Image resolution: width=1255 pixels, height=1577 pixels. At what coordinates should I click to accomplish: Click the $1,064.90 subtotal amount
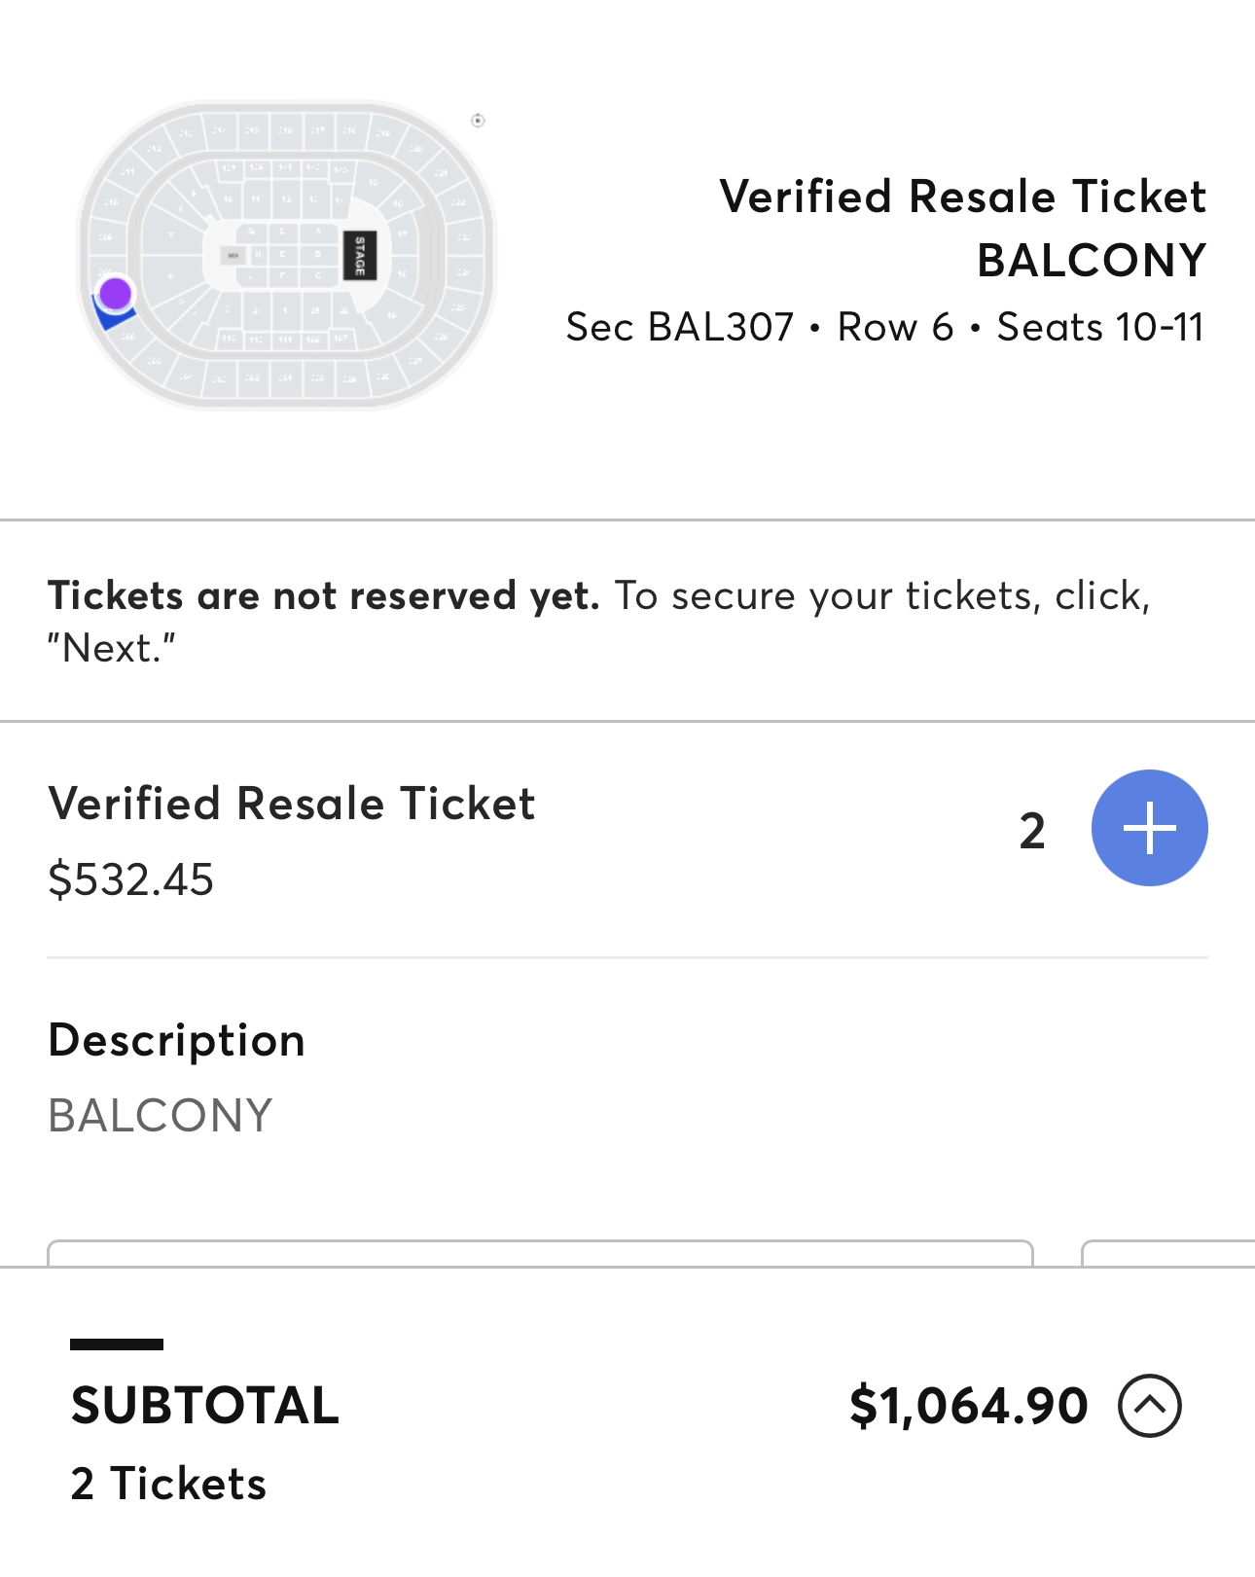coord(968,1406)
